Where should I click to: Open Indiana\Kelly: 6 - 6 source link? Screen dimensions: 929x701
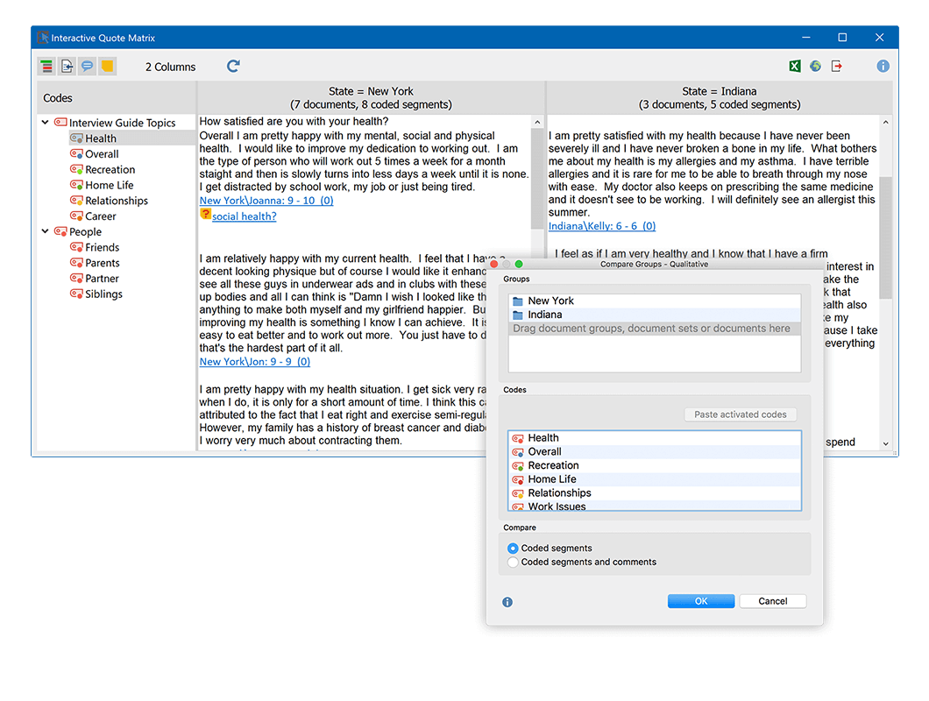point(602,226)
